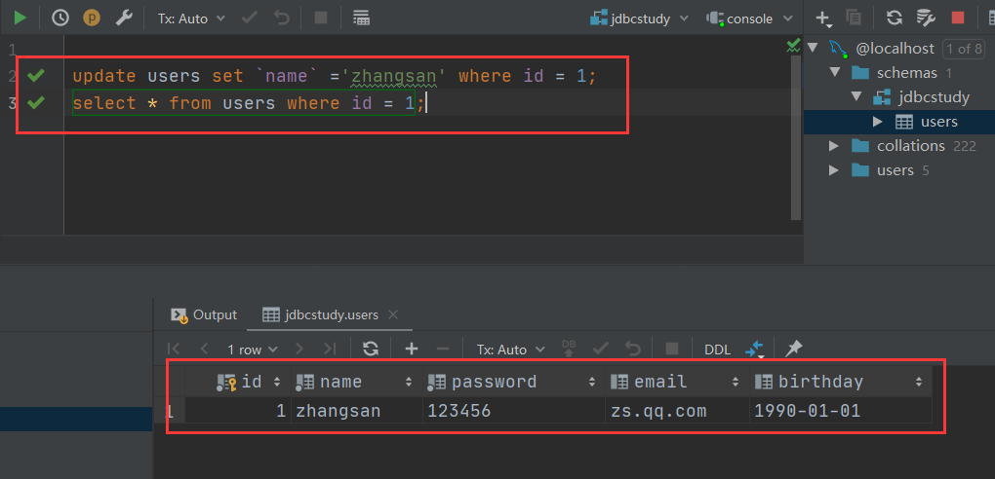Sort by the id column header

tap(238, 382)
